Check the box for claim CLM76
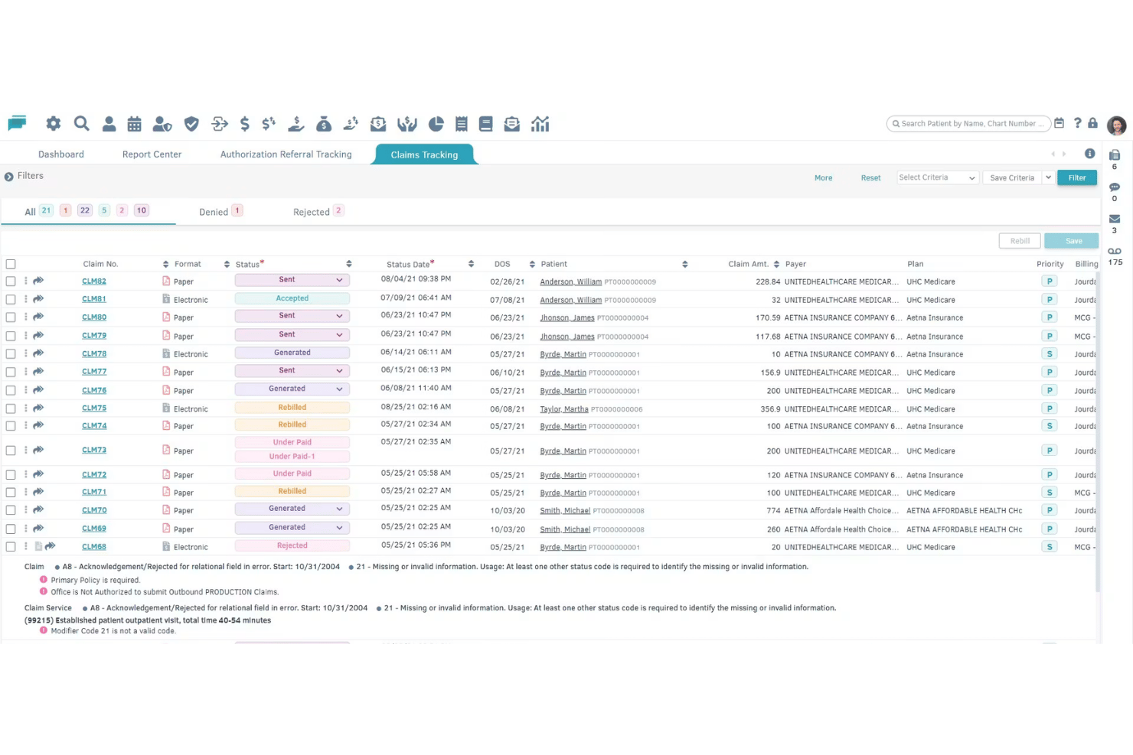This screenshot has height=755, width=1133. point(11,390)
